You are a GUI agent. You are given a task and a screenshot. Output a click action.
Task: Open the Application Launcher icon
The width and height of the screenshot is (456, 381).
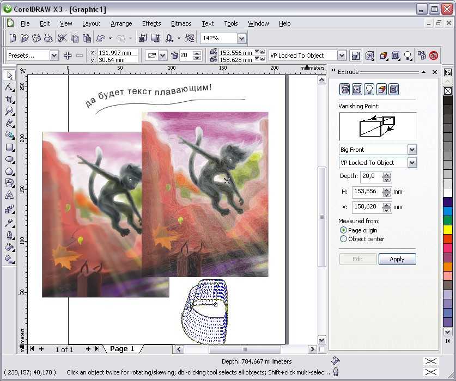169,38
